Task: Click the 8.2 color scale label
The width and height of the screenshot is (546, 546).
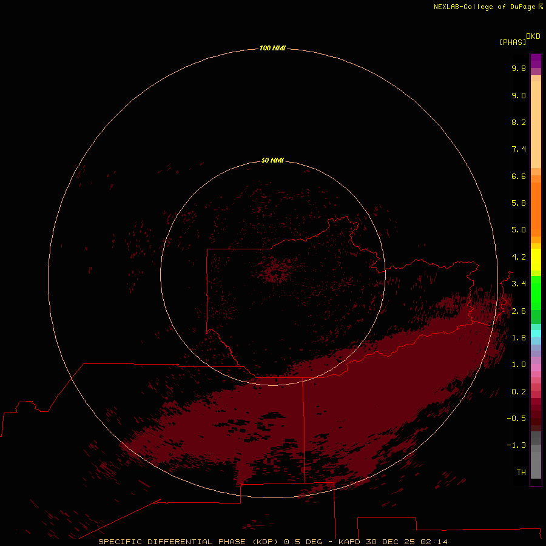Action: pos(519,122)
